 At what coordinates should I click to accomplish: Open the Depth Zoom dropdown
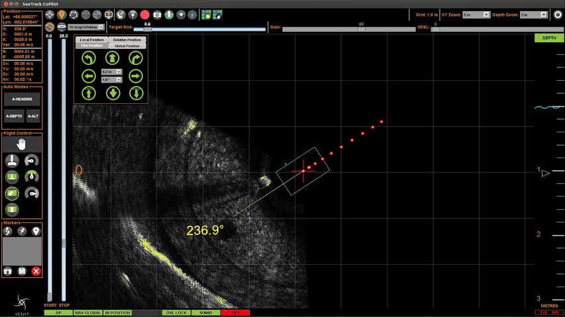pos(534,15)
